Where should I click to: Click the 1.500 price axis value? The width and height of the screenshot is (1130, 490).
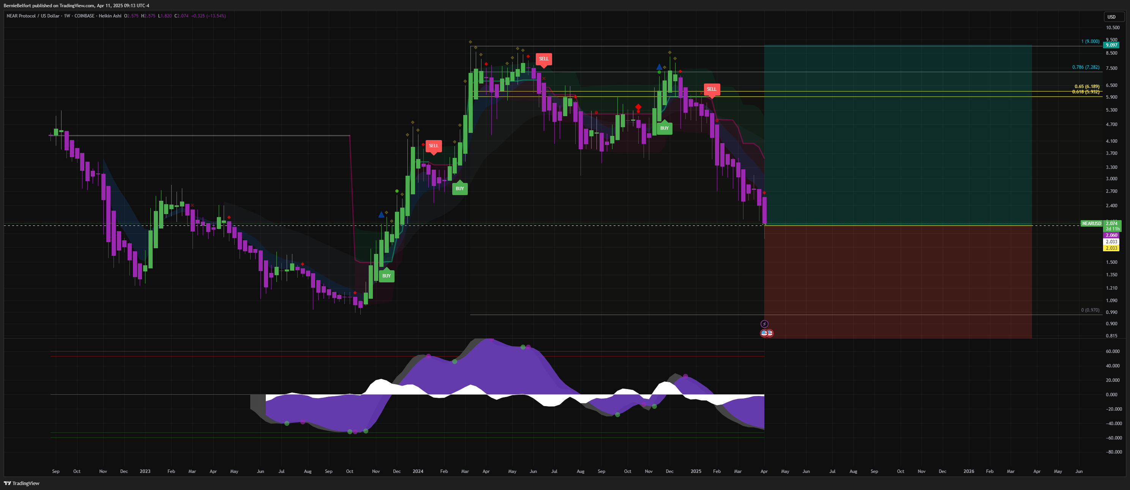(1111, 262)
